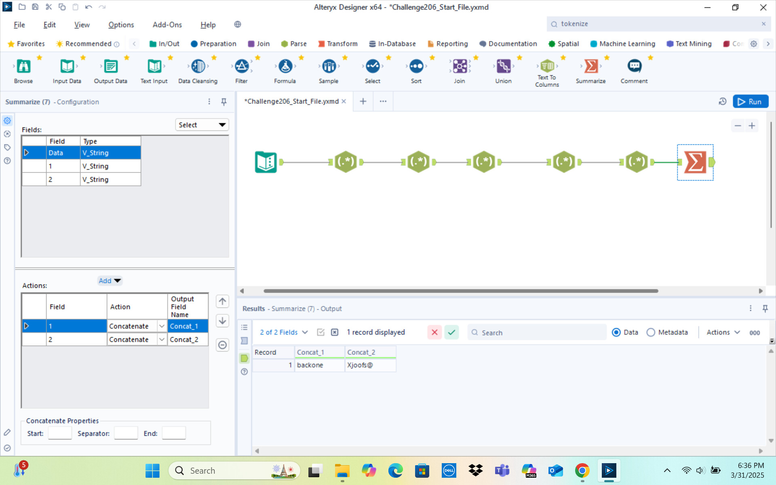The width and height of the screenshot is (776, 485).
Task: Select the Text Input tool
Action: (154, 66)
